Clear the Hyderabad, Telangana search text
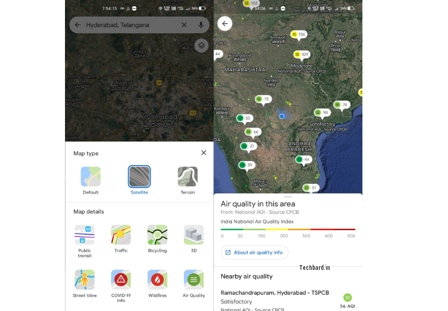 (184, 25)
